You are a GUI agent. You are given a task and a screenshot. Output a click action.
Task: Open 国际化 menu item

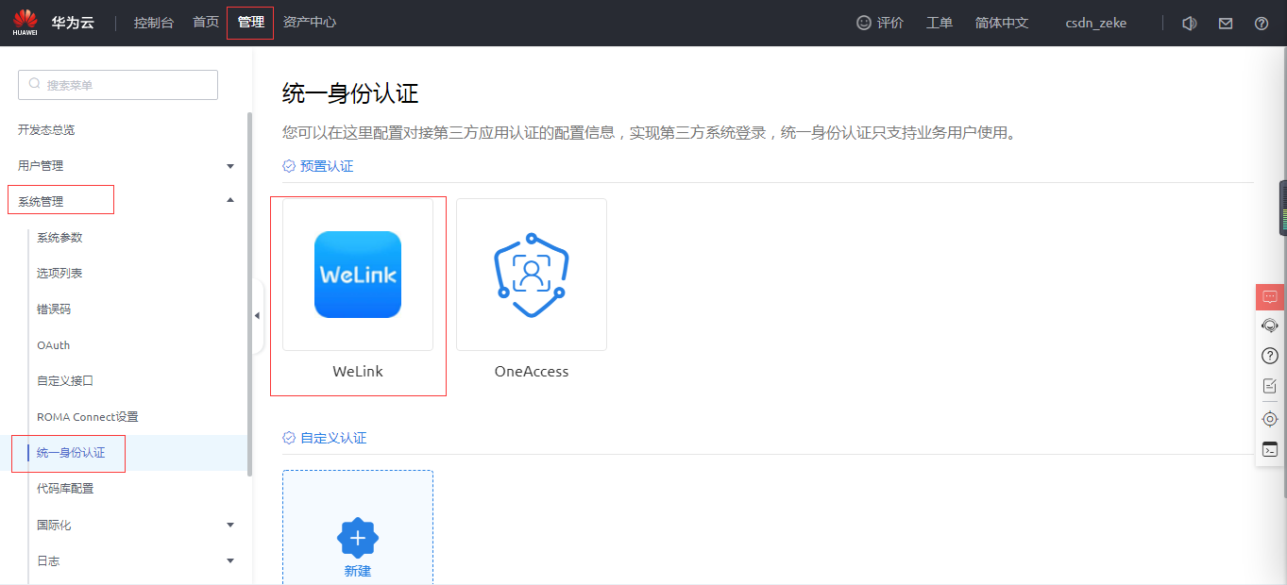tap(54, 525)
